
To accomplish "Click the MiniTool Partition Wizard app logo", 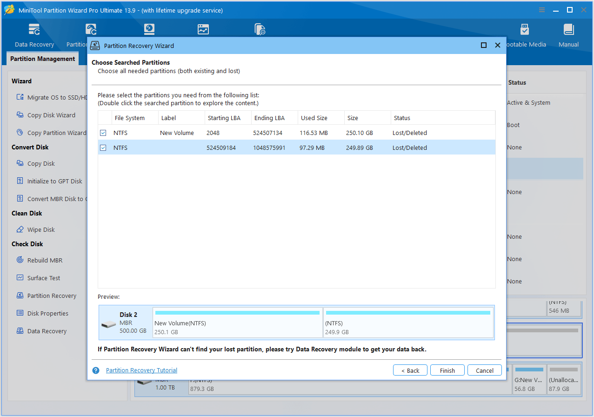I will (9, 10).
